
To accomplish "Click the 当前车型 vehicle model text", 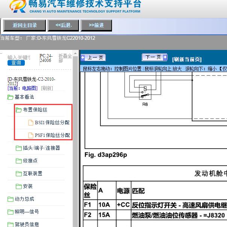I will click(48, 38).
